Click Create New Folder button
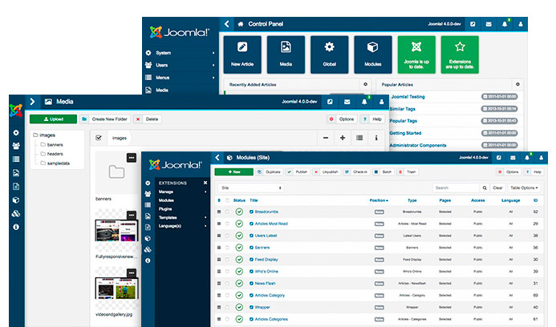The height and width of the screenshot is (327, 556). (105, 119)
